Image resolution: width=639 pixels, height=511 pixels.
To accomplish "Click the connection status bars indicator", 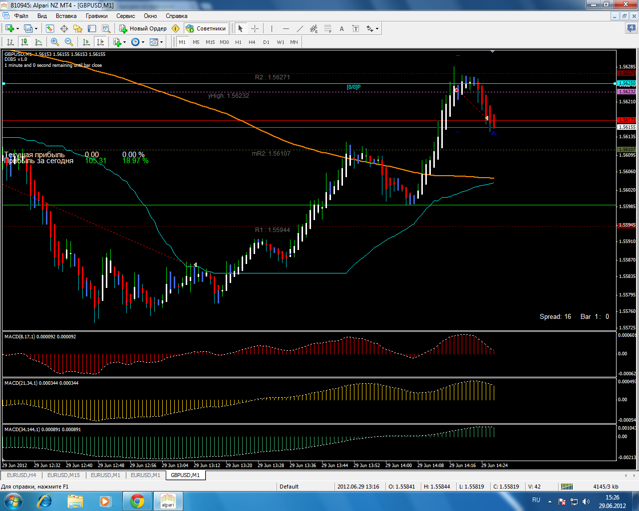I will pyautogui.click(x=567, y=487).
